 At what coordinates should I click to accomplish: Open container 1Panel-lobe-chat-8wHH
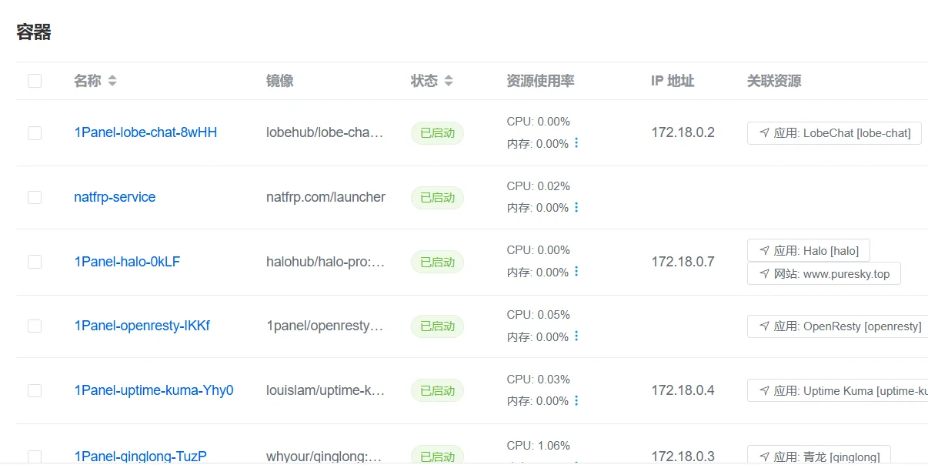click(x=145, y=132)
